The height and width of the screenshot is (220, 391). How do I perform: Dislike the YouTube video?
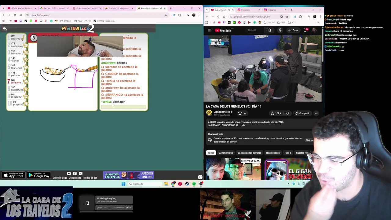coord(287,113)
